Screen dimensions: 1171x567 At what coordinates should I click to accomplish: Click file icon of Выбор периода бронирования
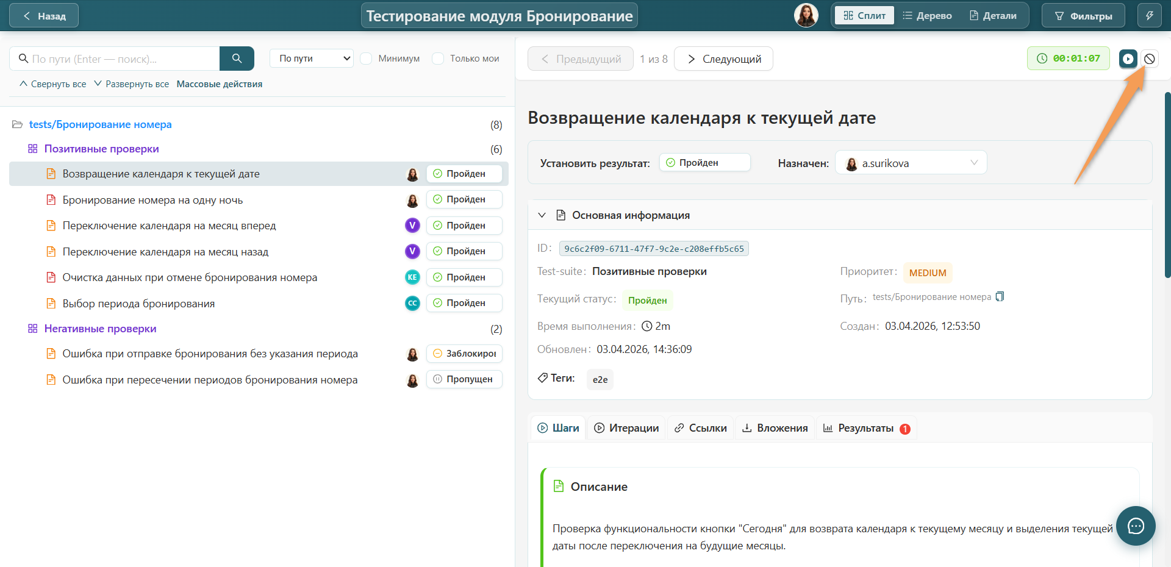click(x=51, y=304)
